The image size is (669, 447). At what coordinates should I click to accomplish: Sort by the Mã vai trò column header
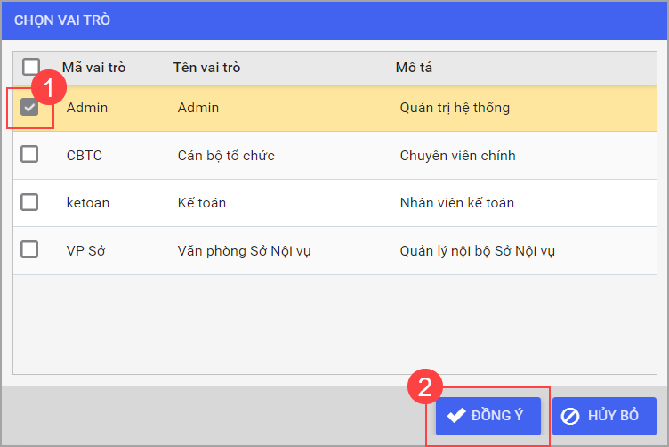(x=95, y=68)
